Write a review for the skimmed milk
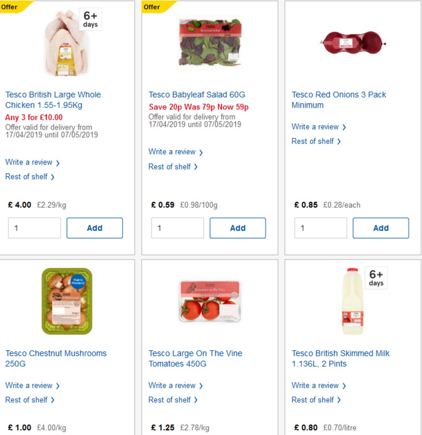 [315, 385]
